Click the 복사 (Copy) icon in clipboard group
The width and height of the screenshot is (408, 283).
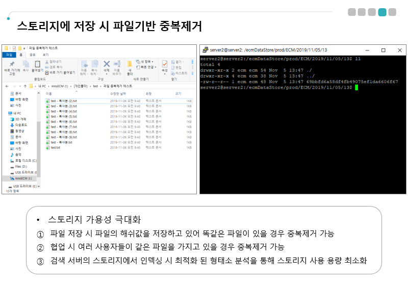click(x=25, y=66)
